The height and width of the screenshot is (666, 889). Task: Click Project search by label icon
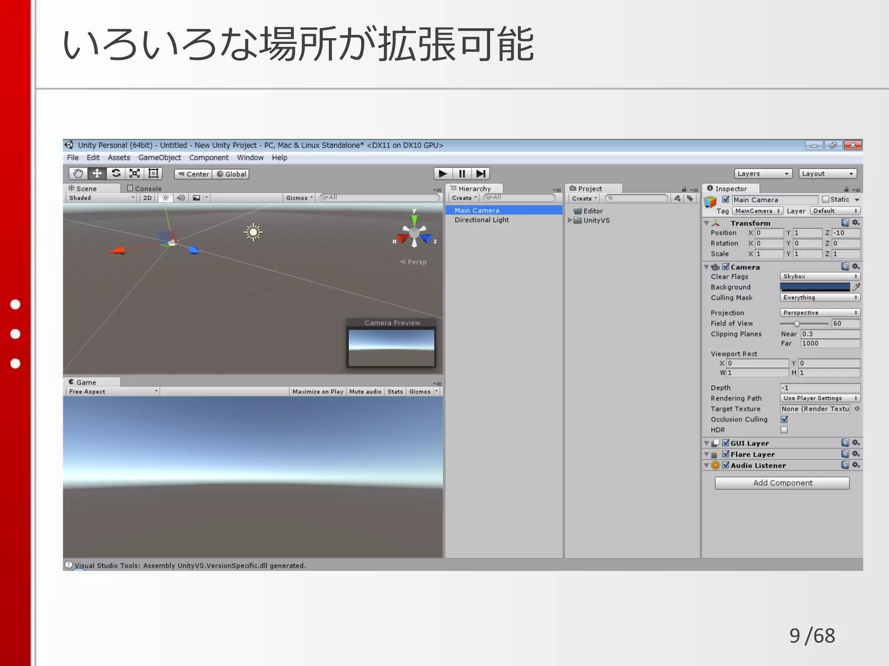(690, 198)
